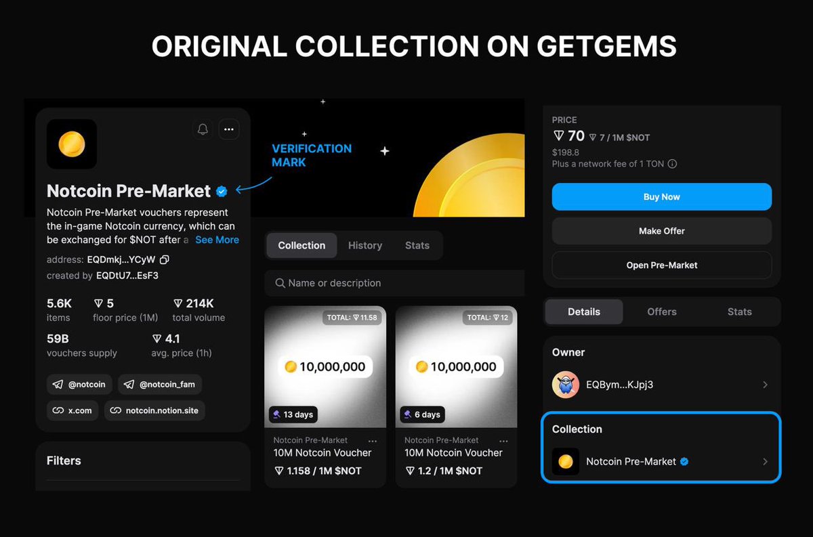
Task: Open the 10M voucher card options menu
Action: tap(372, 440)
